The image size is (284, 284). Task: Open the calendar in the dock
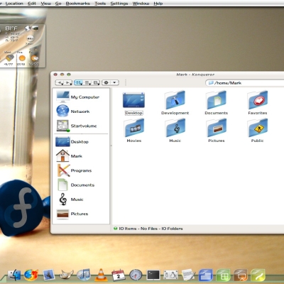(x=119, y=275)
